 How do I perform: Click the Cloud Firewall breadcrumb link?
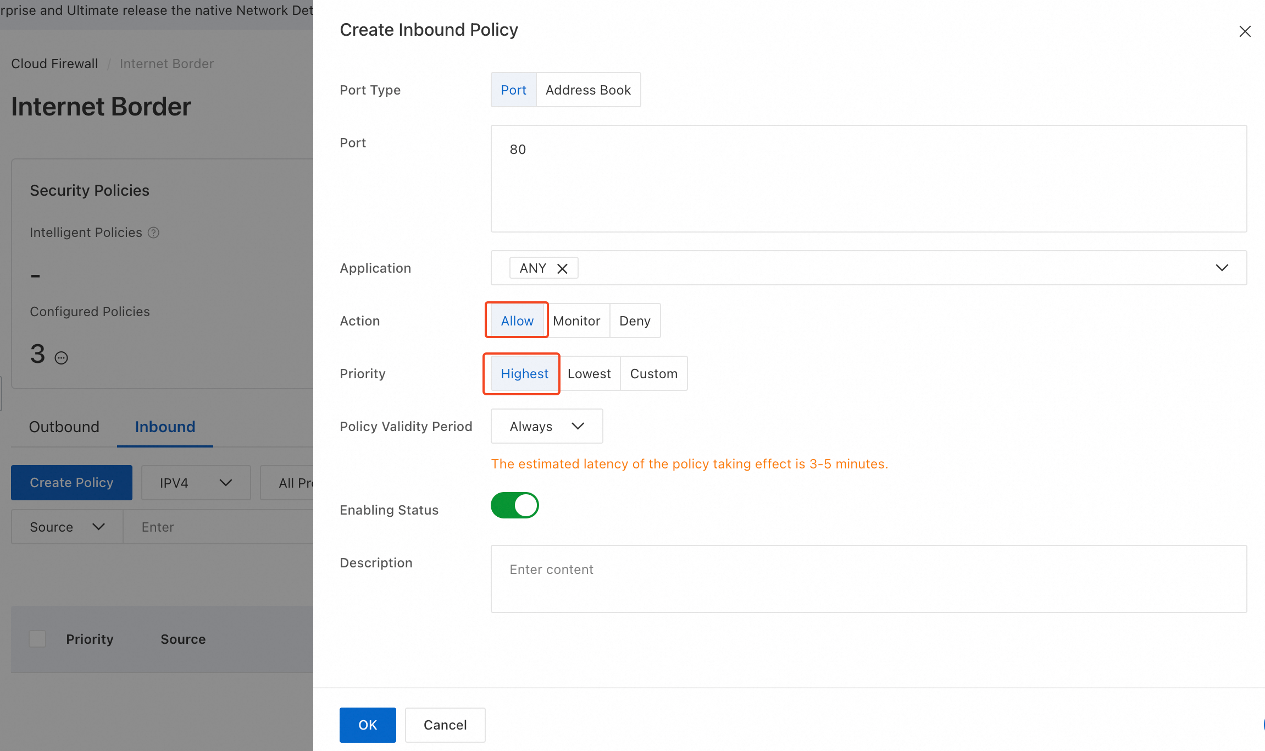[54, 63]
